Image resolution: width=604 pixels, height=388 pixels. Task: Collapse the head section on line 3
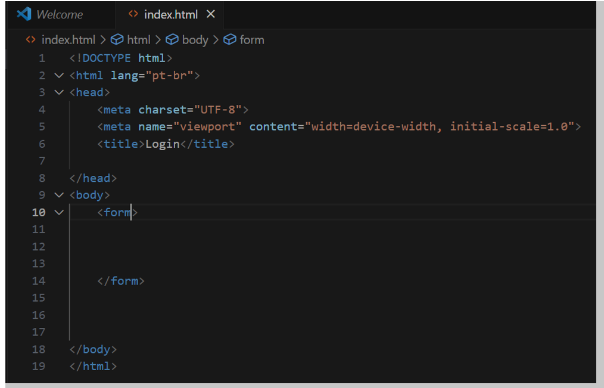tap(58, 92)
